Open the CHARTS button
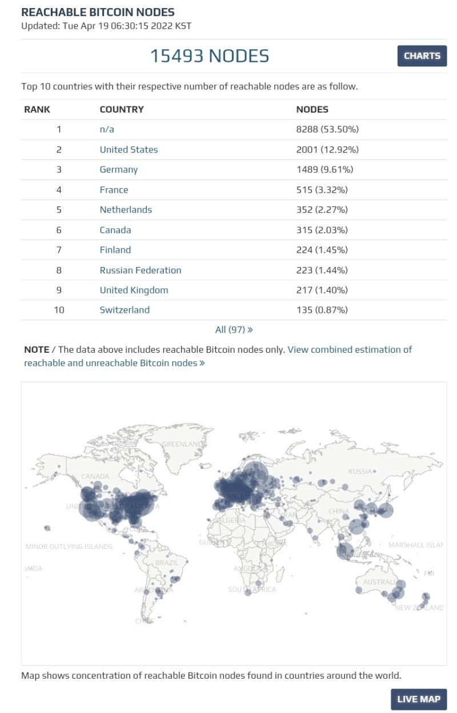 [422, 56]
